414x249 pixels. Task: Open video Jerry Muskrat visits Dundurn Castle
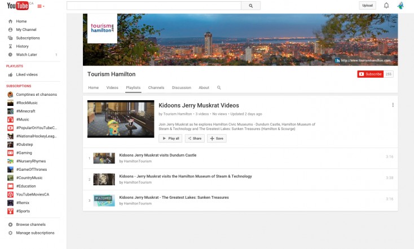click(157, 155)
